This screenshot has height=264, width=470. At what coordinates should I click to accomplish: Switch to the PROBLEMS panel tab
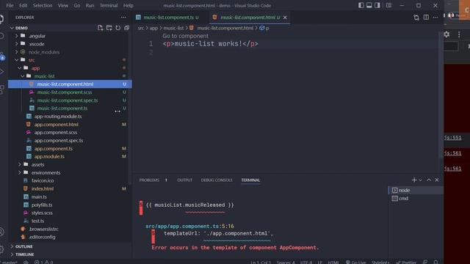tap(149, 180)
